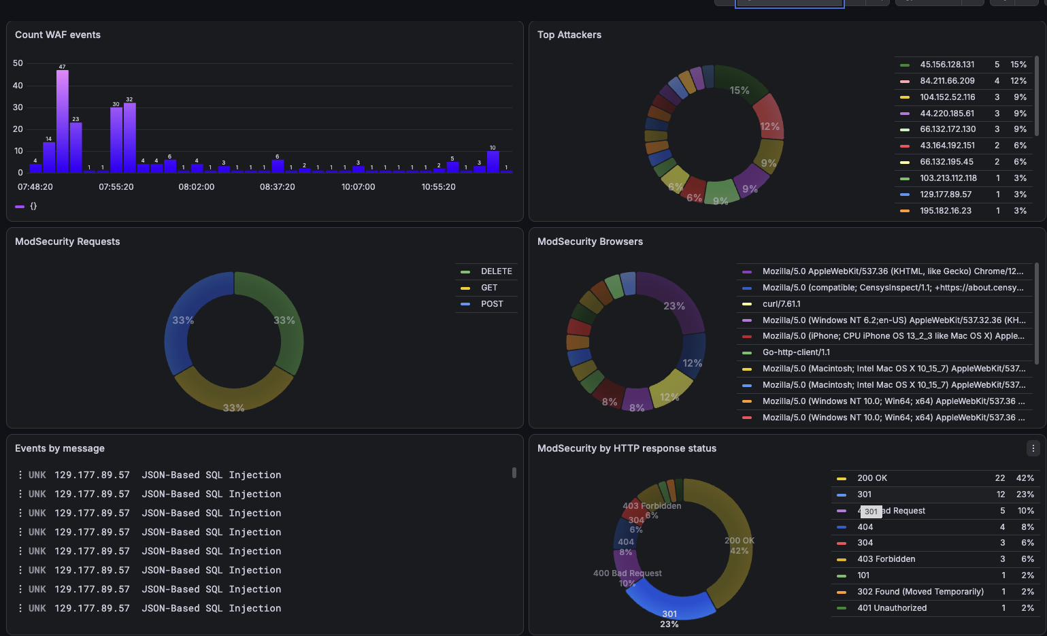Click the bar labeled 23 in WAF events

point(76,148)
